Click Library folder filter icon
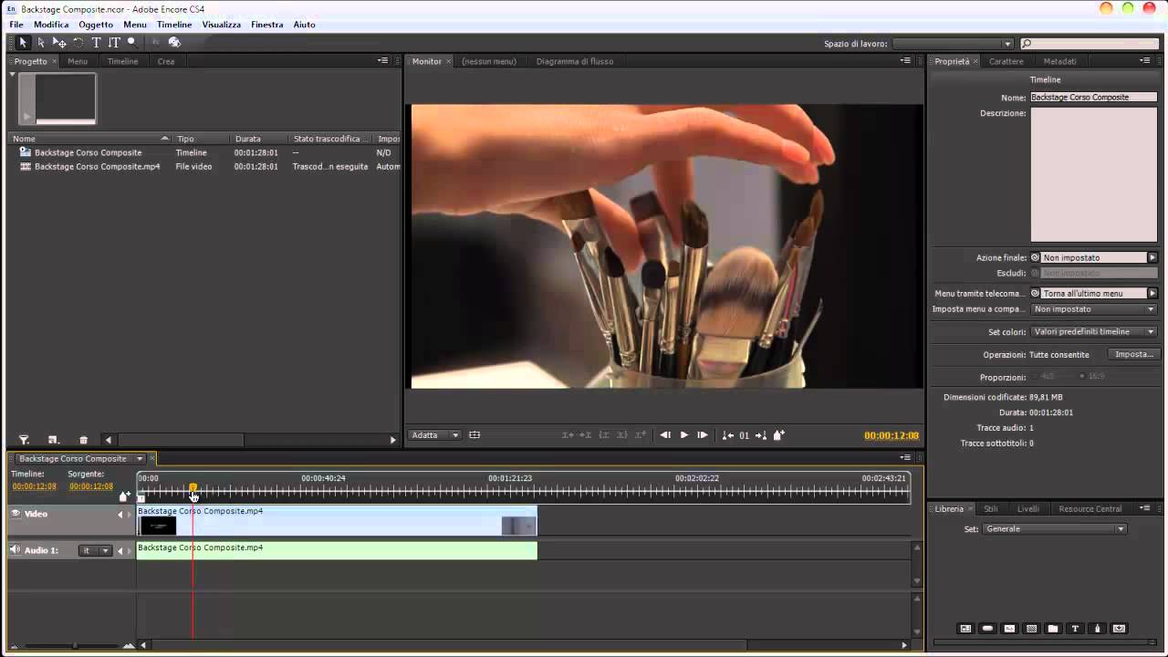The image size is (1168, 657). [1053, 629]
